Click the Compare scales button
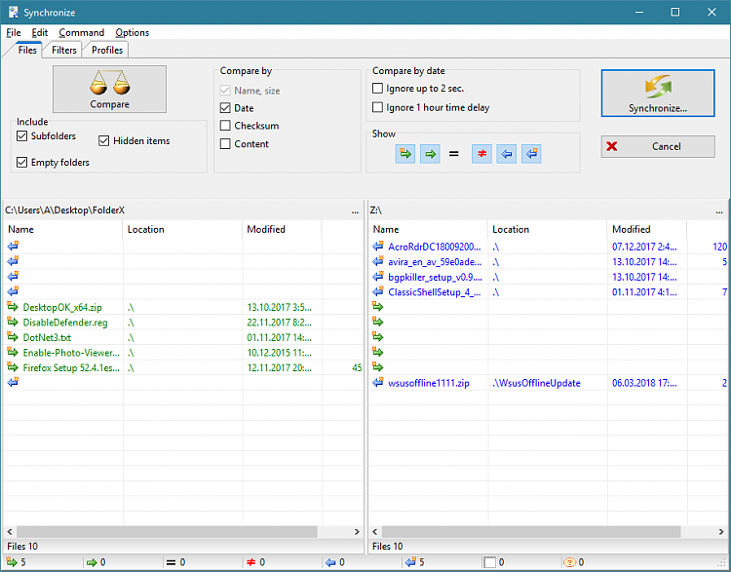Image resolution: width=731 pixels, height=572 pixels. pos(109,90)
